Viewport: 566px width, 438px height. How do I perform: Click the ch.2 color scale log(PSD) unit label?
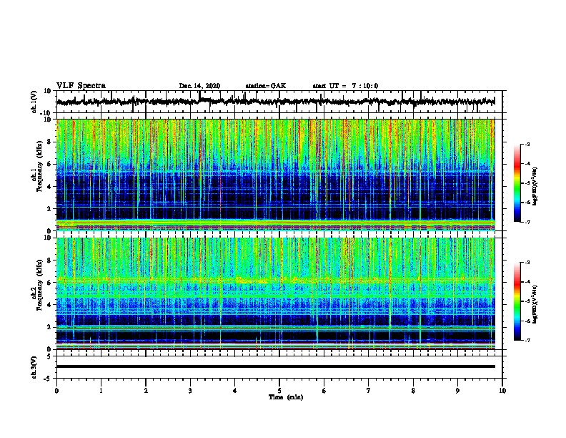coord(535,304)
